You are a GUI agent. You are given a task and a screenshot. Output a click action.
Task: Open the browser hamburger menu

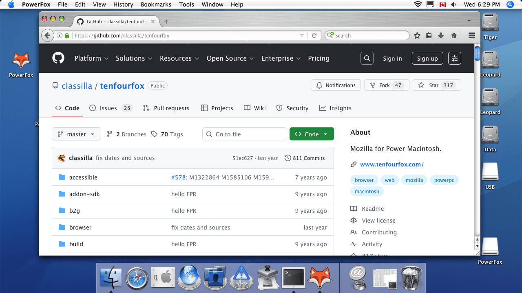click(472, 35)
